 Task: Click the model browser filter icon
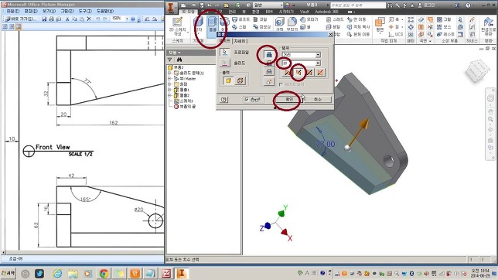pyautogui.click(x=169, y=60)
